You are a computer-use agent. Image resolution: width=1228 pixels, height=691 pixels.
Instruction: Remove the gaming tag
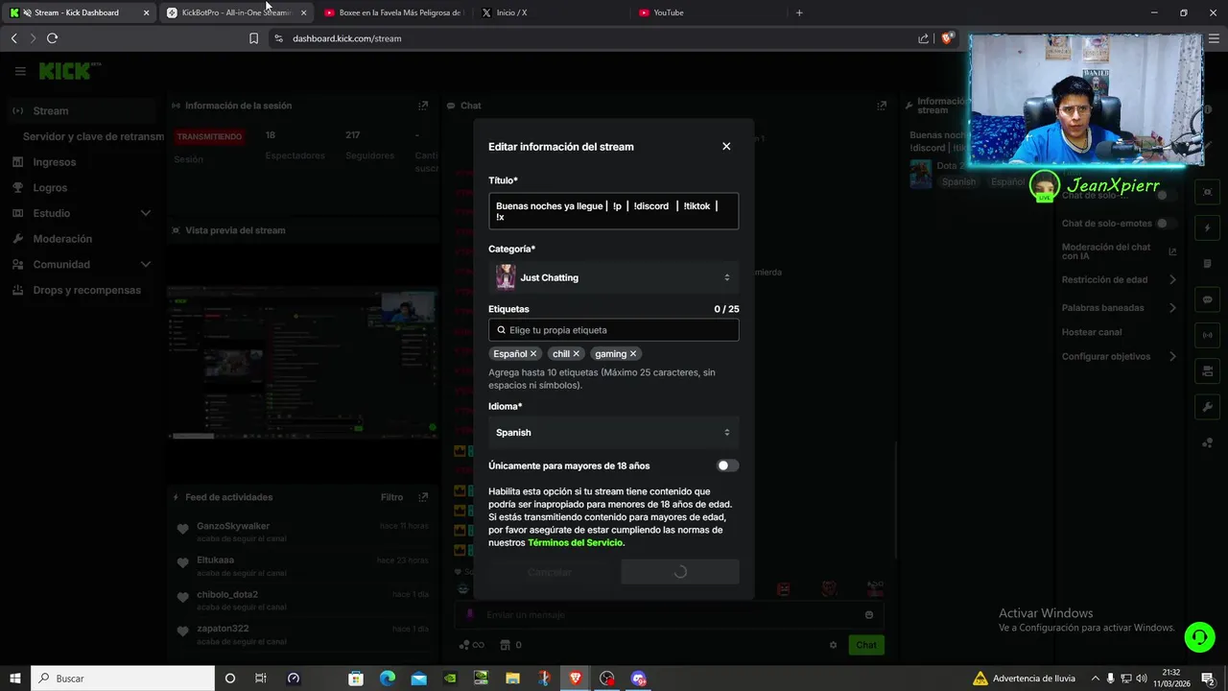pyautogui.click(x=633, y=354)
